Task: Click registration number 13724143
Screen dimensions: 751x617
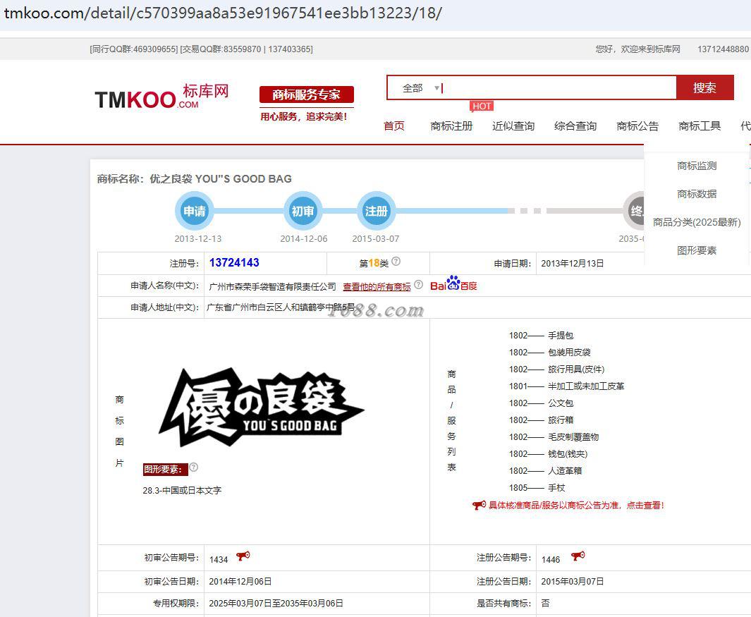Action: pyautogui.click(x=234, y=262)
